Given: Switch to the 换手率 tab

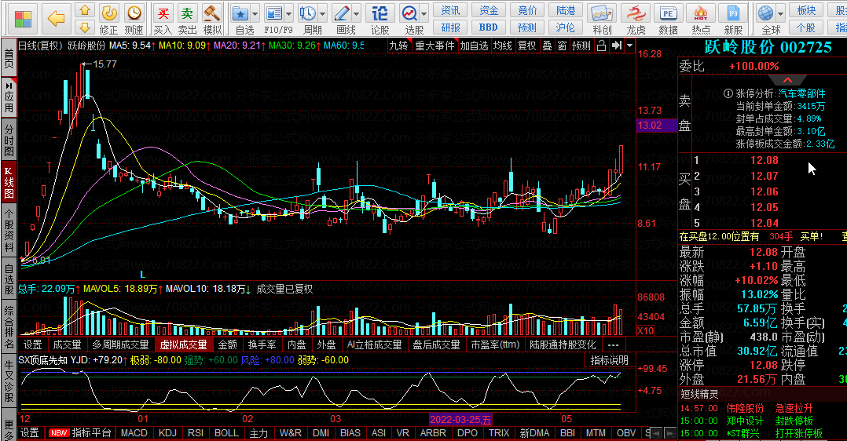Looking at the screenshot, I should 262,344.
